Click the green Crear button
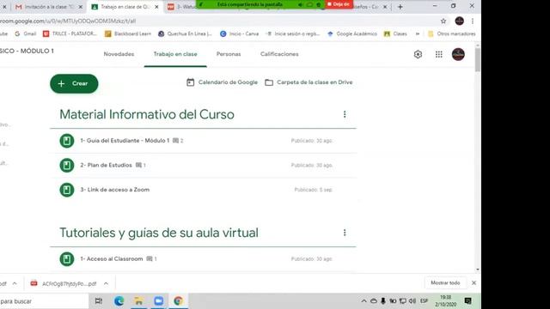The height and width of the screenshot is (309, 550). pos(74,83)
